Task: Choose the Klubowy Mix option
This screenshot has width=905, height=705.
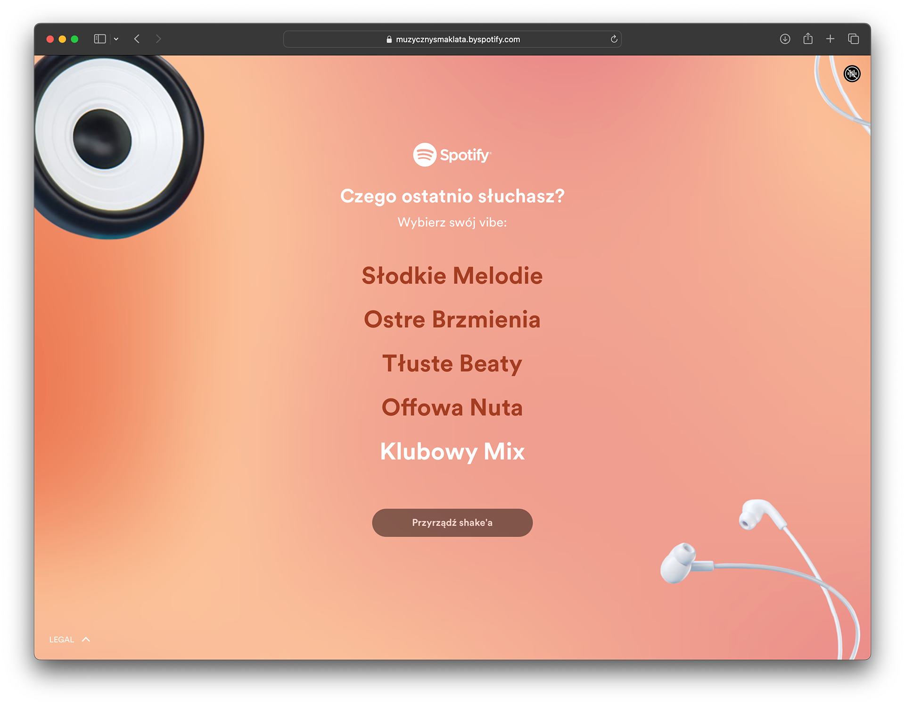Action: tap(452, 451)
